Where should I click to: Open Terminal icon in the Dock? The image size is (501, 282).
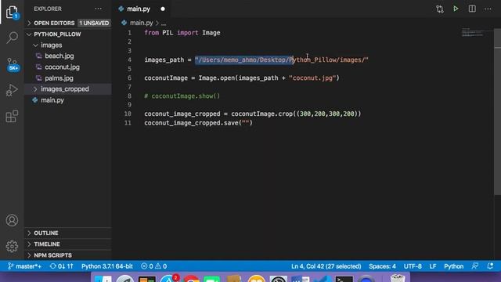344,279
